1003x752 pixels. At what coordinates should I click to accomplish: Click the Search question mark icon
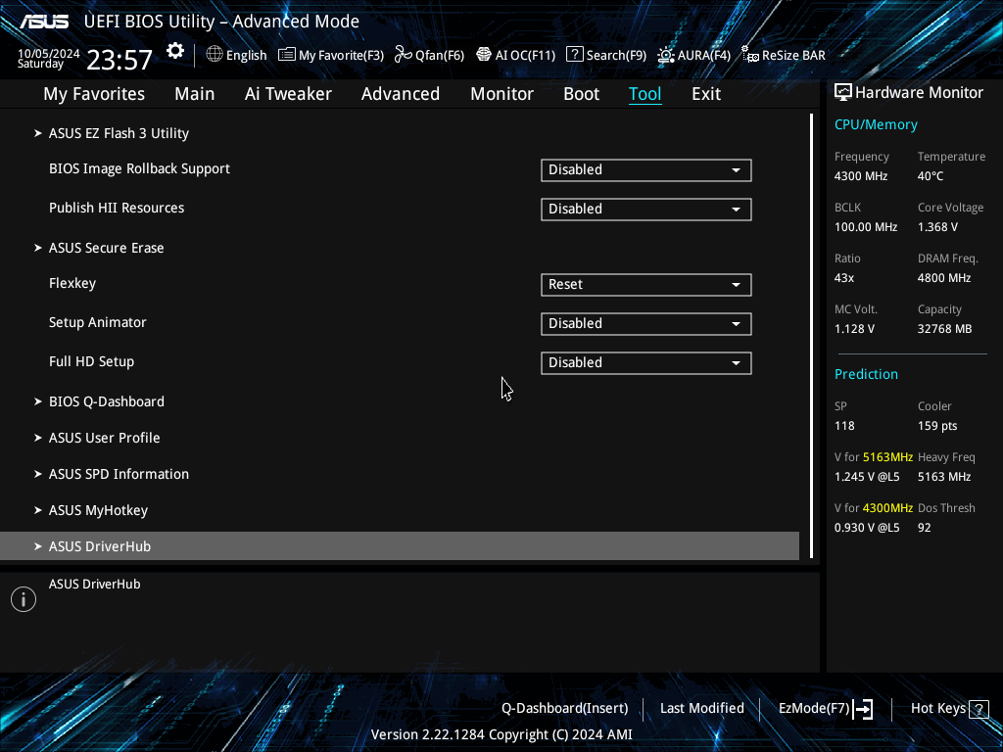[574, 55]
